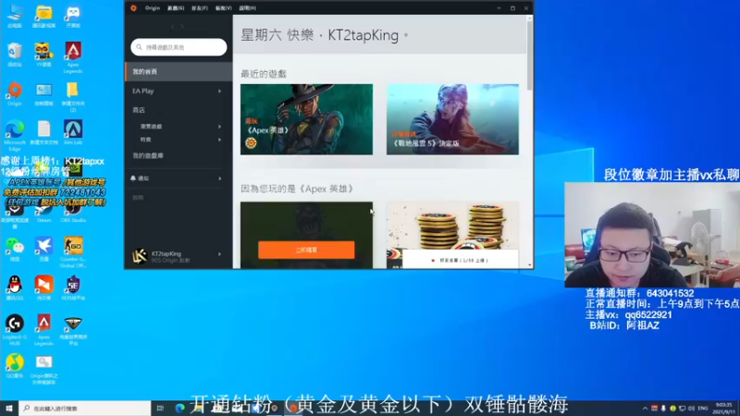Open the WeChat desktop shortcut
Image resolution: width=740 pixels, height=416 pixels.
tap(15, 249)
